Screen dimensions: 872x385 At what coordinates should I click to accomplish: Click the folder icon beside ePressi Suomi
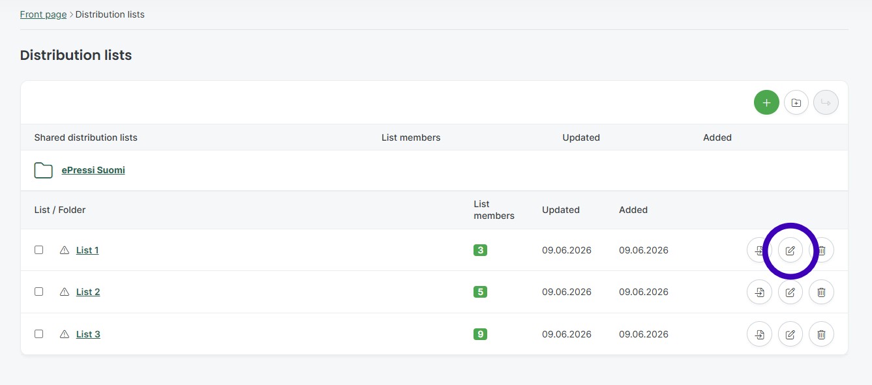[44, 171]
